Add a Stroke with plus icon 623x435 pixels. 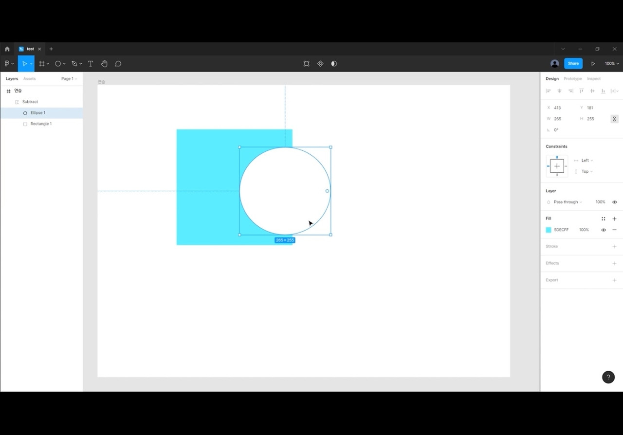tap(614, 247)
